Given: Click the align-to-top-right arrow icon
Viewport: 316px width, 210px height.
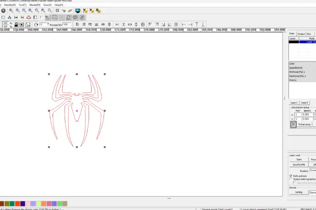Looking at the screenshot, I should click(157, 24).
